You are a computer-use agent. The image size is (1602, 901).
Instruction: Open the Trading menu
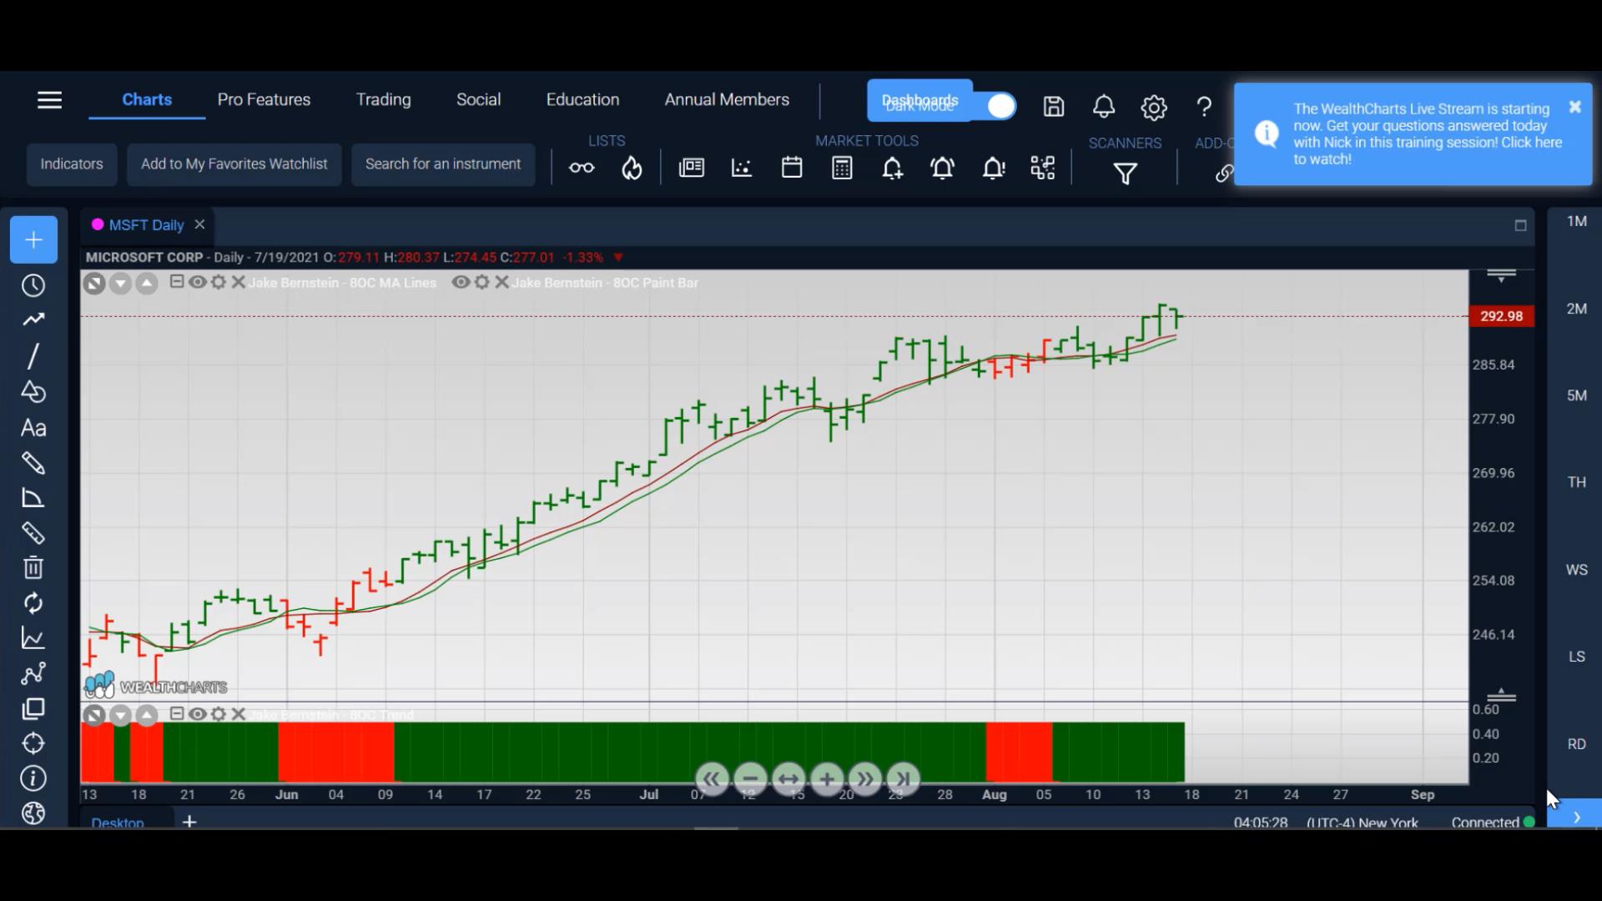pos(383,99)
